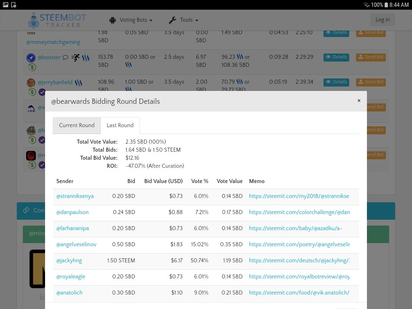The width and height of the screenshot is (412, 309).
Task: Click the Details button for @jerrybanfield
Action: (x=336, y=82)
